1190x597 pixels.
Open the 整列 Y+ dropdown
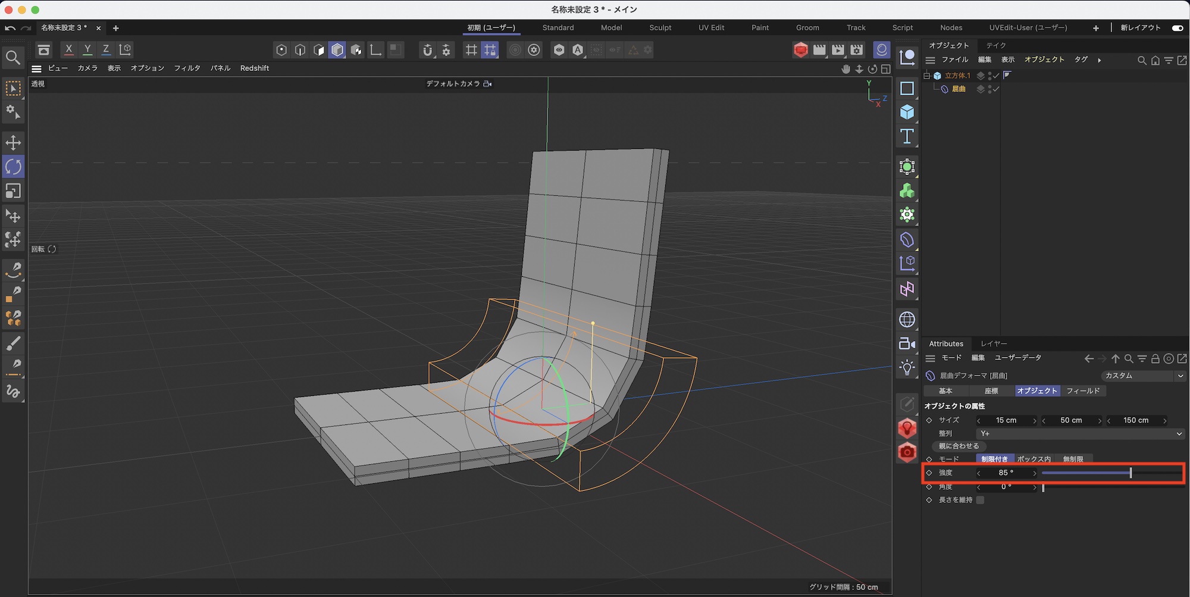point(1079,434)
